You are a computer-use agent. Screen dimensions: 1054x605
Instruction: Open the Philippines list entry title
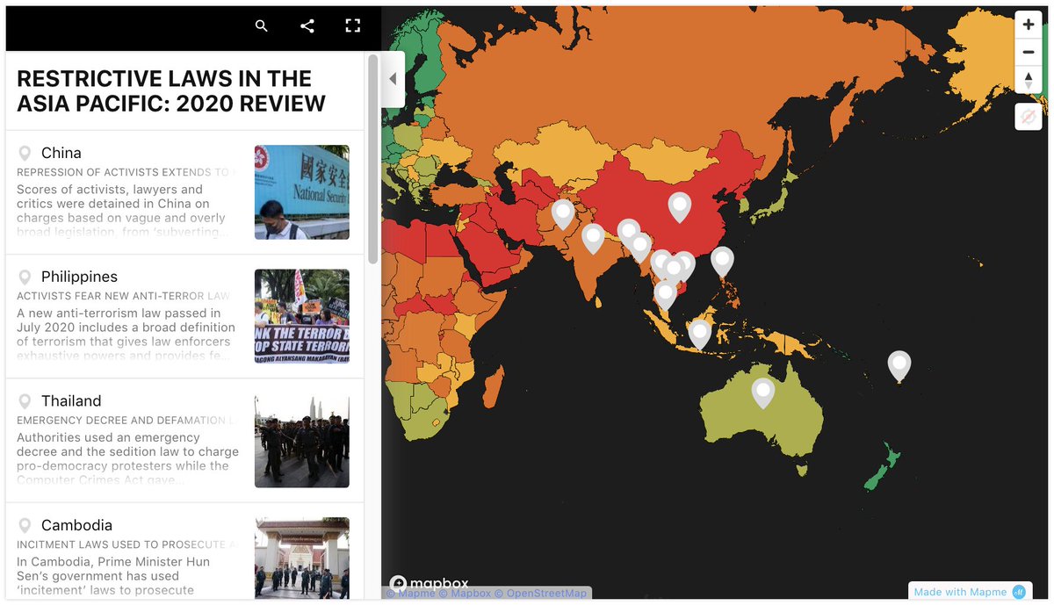79,277
